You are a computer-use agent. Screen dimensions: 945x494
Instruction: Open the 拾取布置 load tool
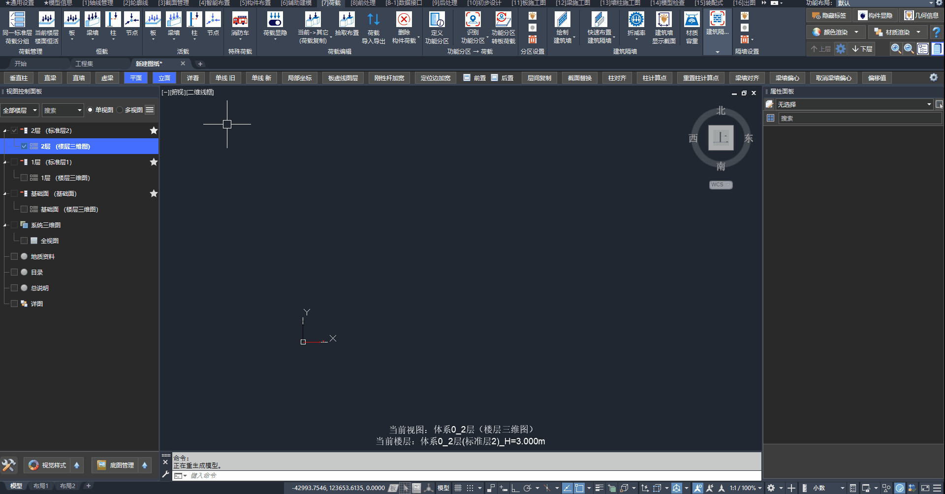coord(346,25)
